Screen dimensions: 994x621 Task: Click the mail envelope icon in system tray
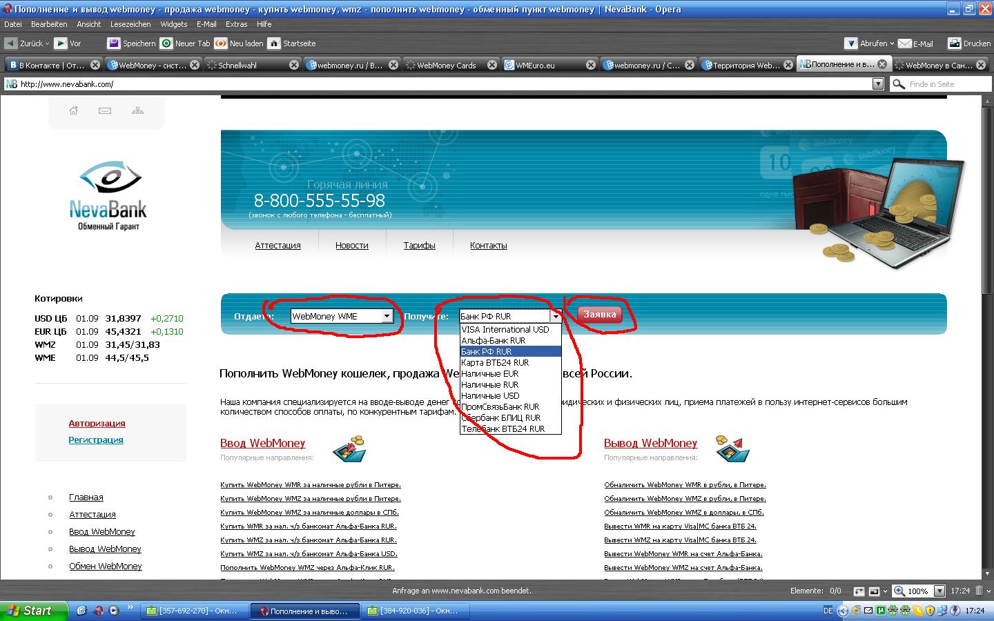[868, 611]
